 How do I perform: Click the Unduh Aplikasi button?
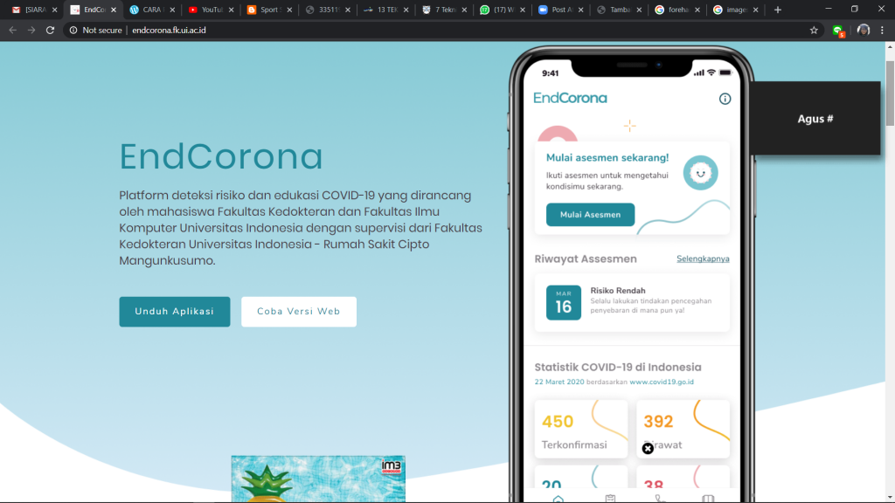tap(175, 312)
